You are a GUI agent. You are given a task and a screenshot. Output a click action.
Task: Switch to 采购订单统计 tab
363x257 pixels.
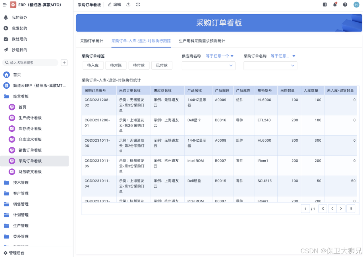[92, 41]
